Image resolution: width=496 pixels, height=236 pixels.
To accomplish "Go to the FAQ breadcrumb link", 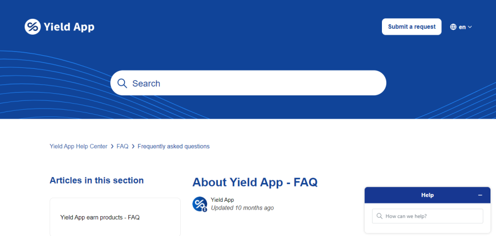I will (x=122, y=147).
